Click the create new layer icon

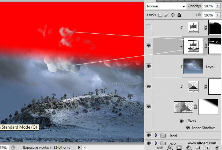(207, 148)
